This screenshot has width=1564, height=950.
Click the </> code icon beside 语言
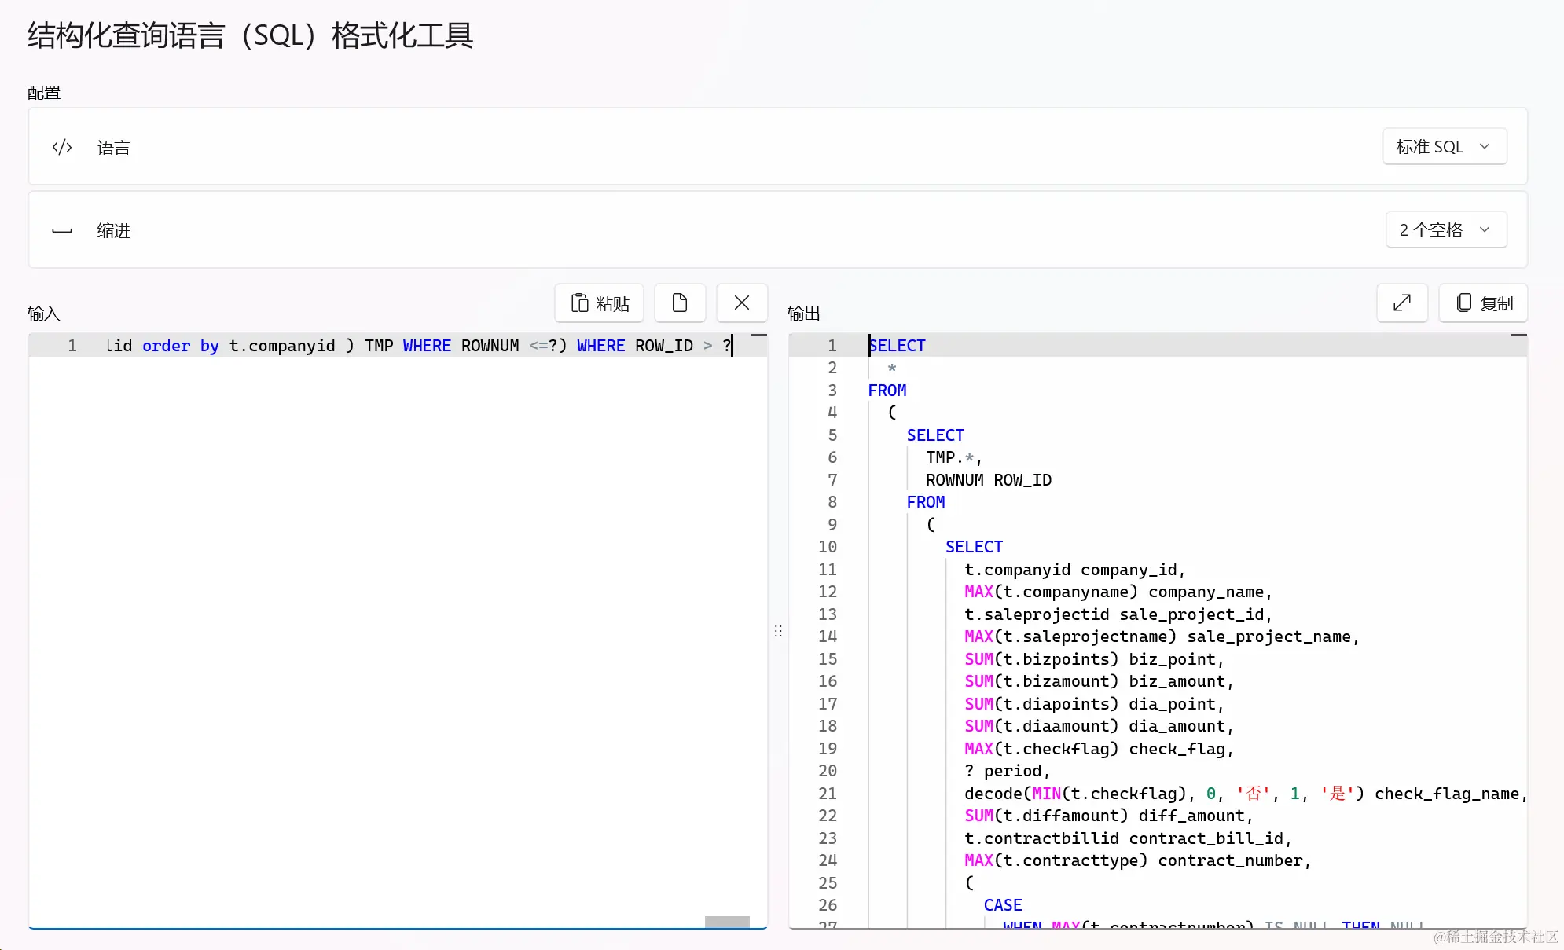61,147
